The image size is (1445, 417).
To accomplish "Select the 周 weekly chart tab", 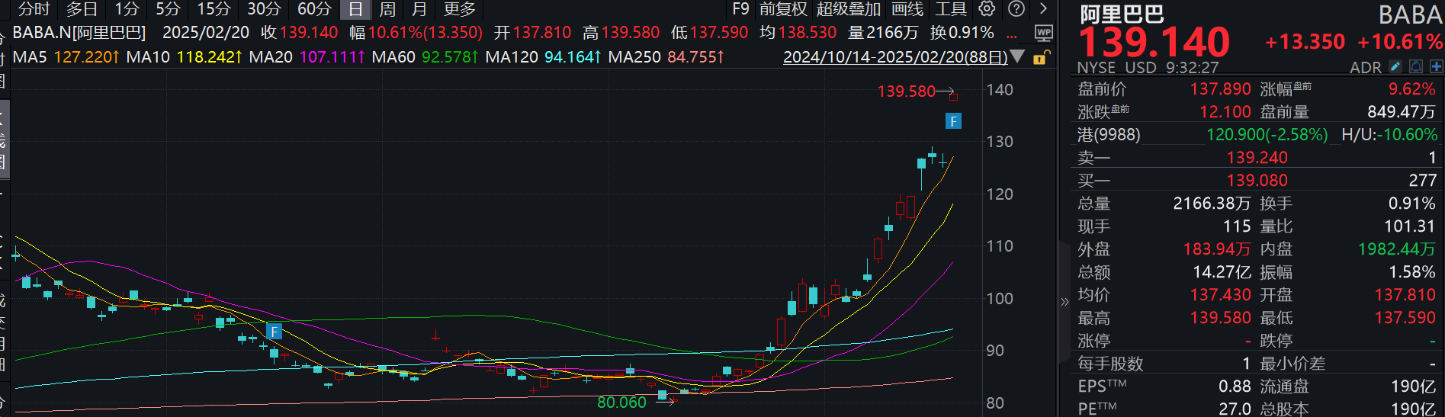I will (x=387, y=9).
